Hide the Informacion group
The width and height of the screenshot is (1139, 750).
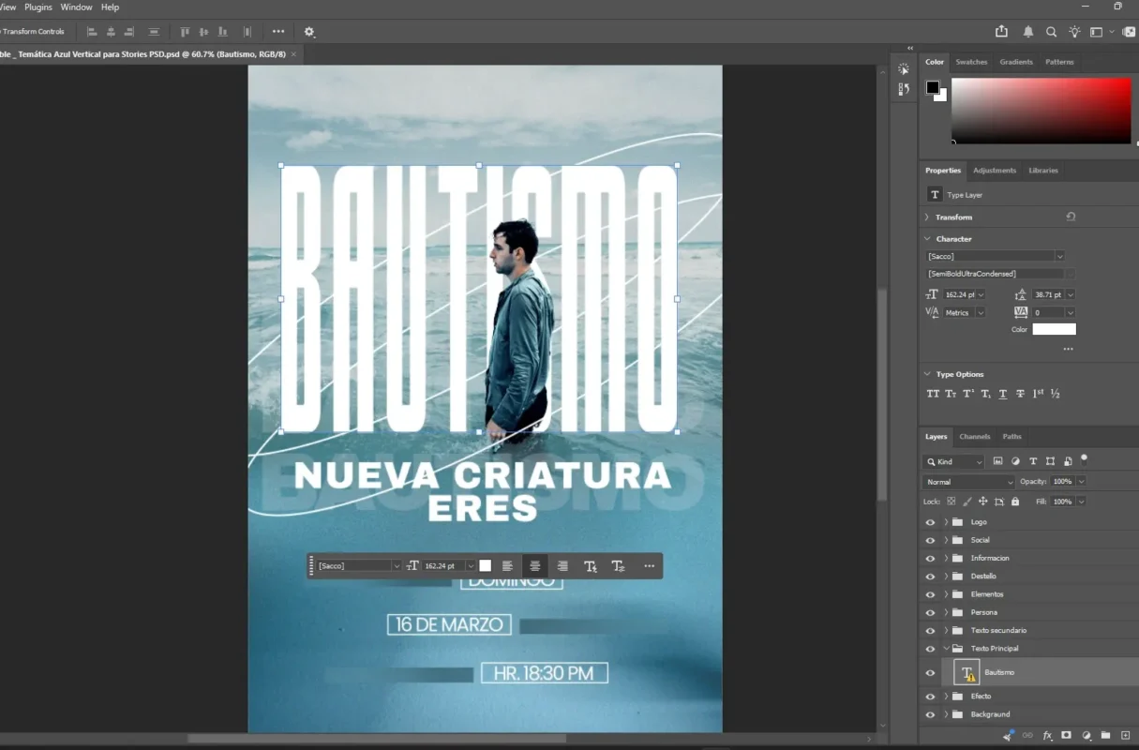point(930,558)
